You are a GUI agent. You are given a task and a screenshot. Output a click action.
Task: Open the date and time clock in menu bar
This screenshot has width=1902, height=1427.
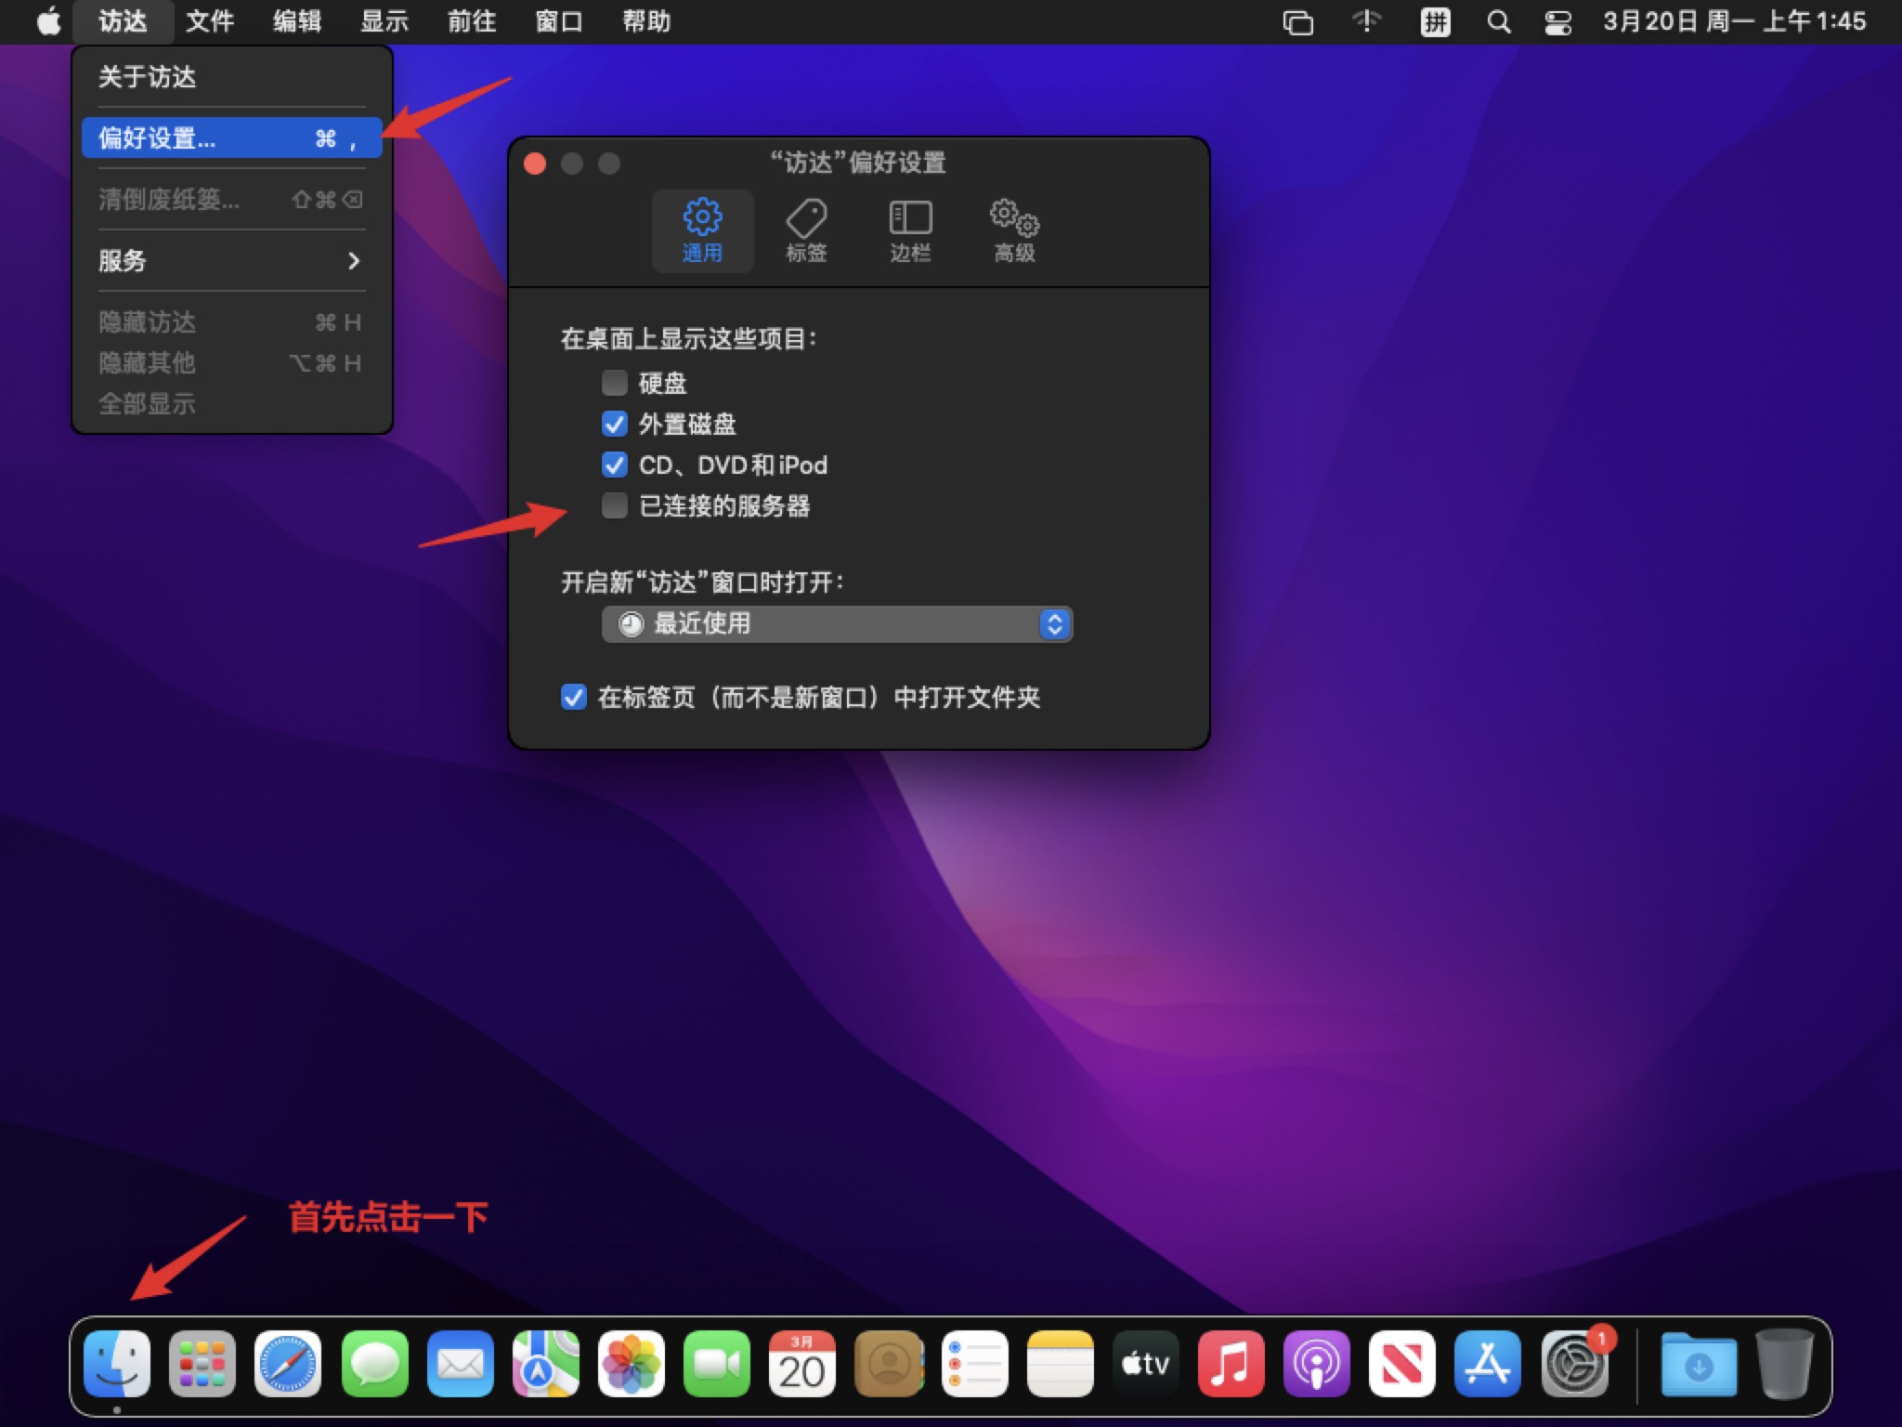[x=1733, y=21]
